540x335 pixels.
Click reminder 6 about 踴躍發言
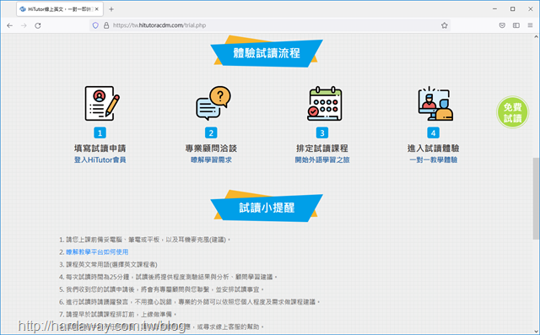click(x=190, y=302)
